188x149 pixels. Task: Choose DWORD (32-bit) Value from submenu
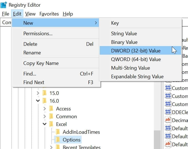tap(136, 50)
